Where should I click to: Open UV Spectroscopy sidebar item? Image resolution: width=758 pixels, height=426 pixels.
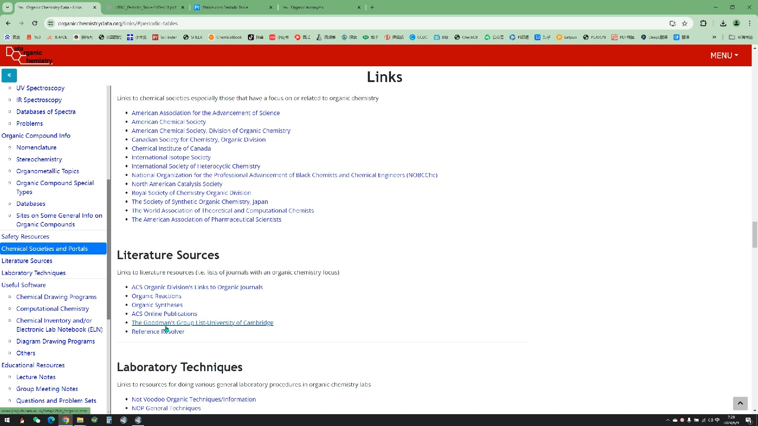pos(40,88)
